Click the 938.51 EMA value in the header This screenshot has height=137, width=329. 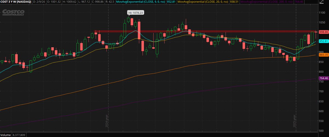234,2
